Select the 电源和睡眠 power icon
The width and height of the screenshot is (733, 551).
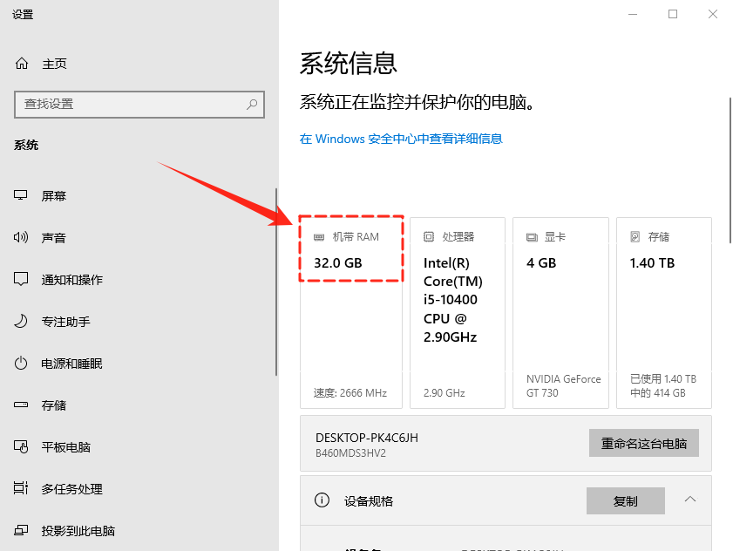(20, 363)
